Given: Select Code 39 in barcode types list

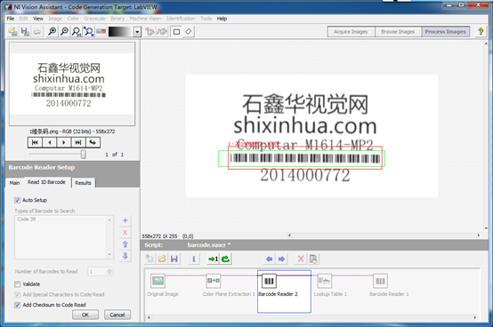Looking at the screenshot, I should click(27, 219).
